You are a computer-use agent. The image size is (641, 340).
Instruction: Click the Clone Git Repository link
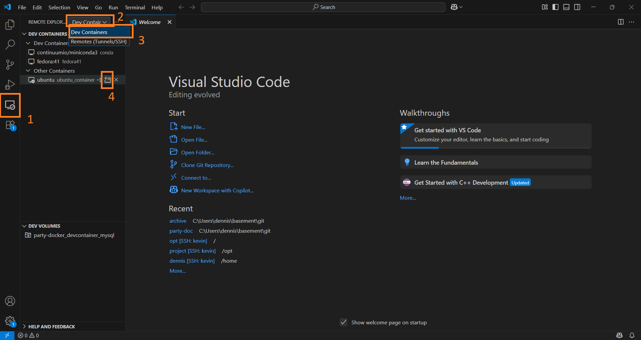[x=207, y=165]
